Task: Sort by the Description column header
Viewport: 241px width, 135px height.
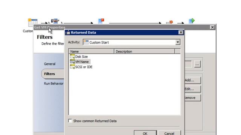Action: (x=144, y=51)
